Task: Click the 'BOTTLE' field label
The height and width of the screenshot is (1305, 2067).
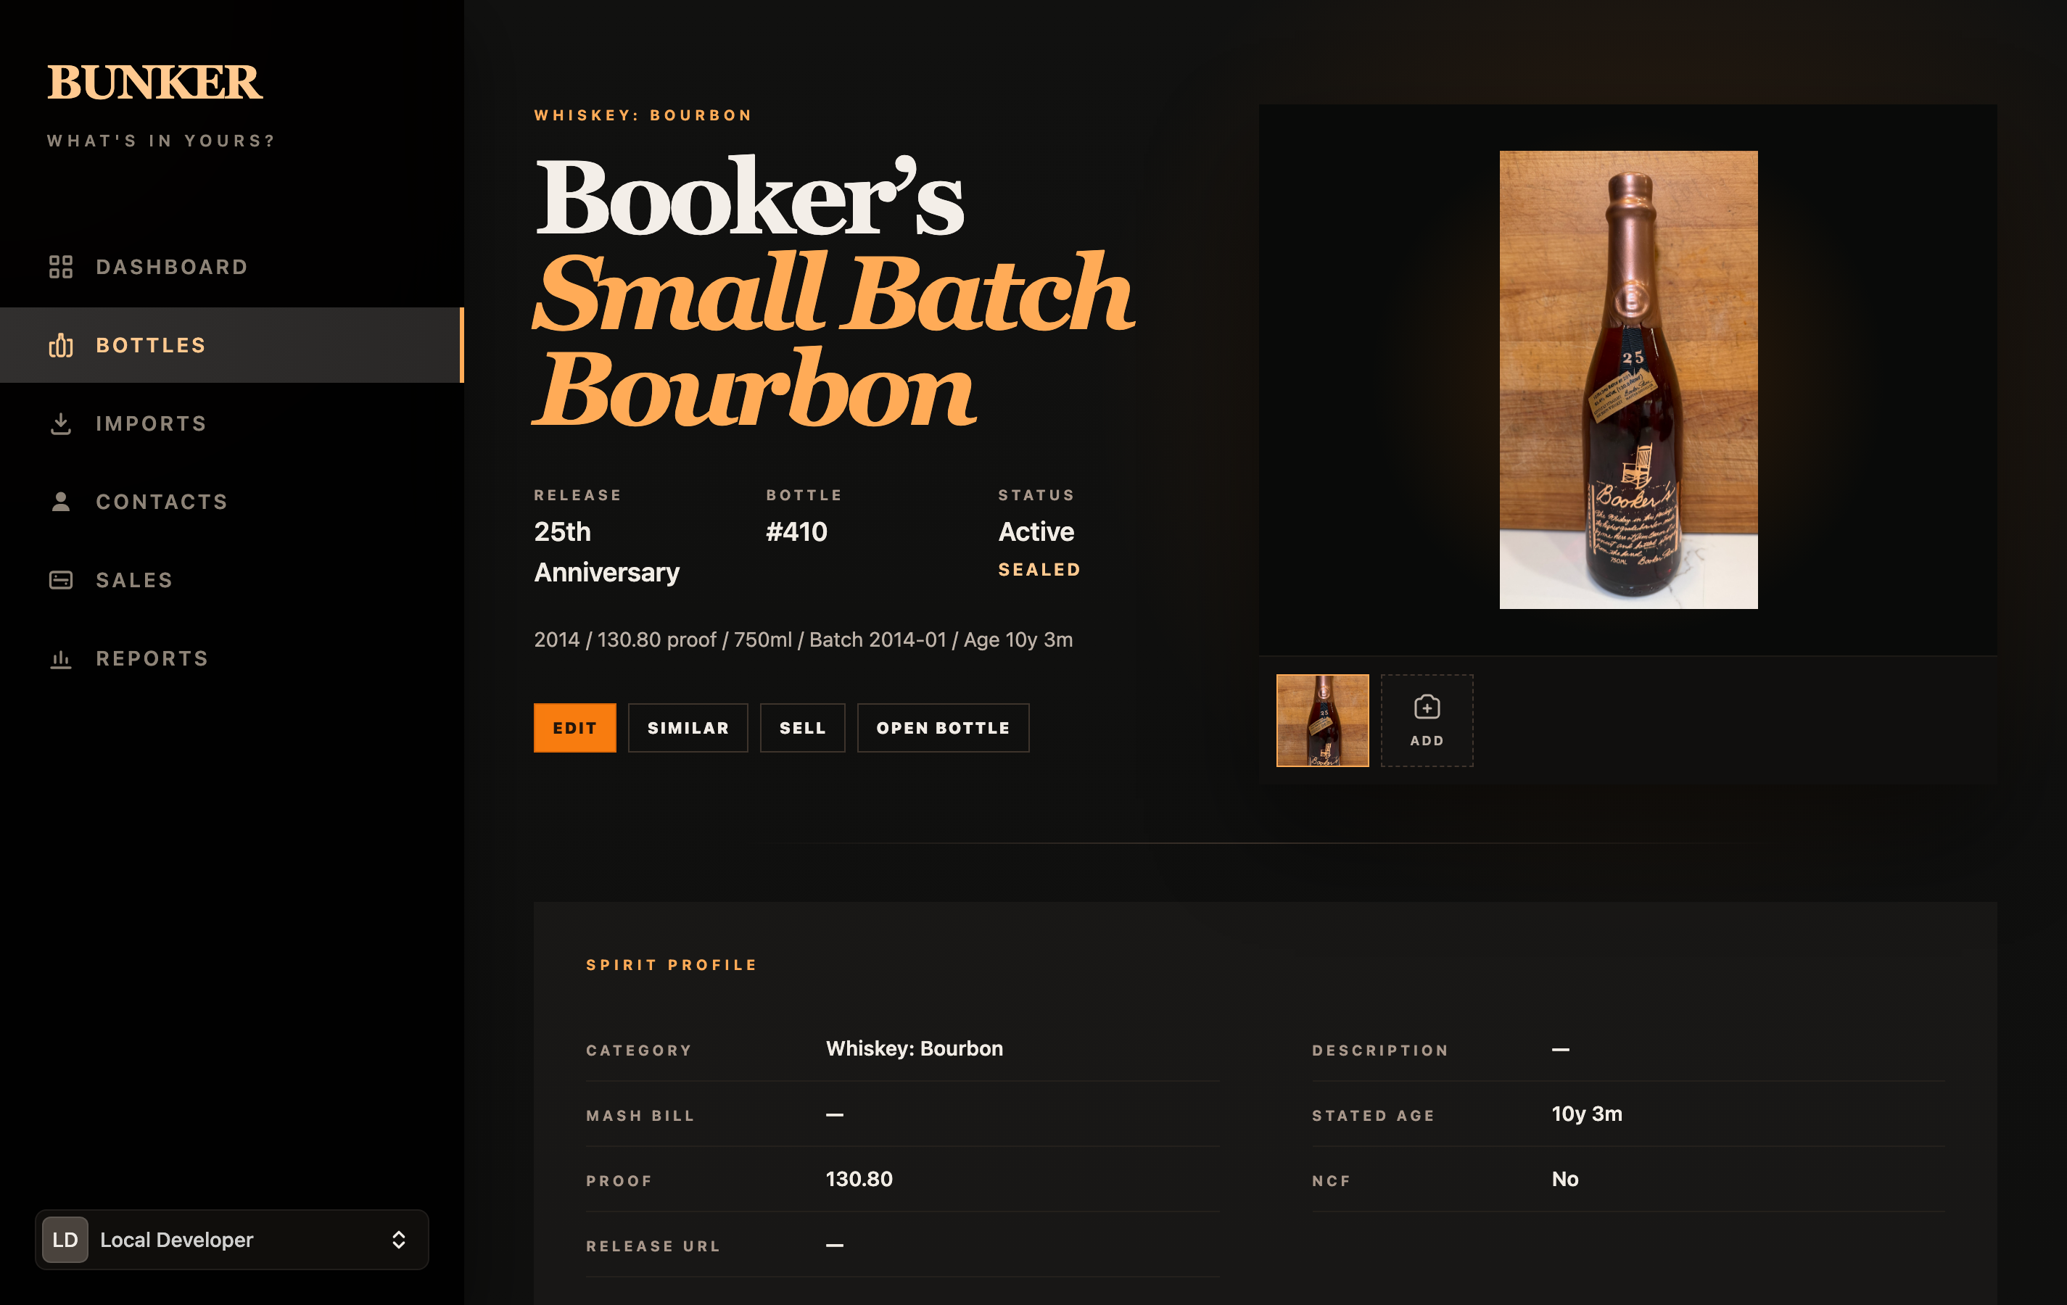Action: [804, 495]
